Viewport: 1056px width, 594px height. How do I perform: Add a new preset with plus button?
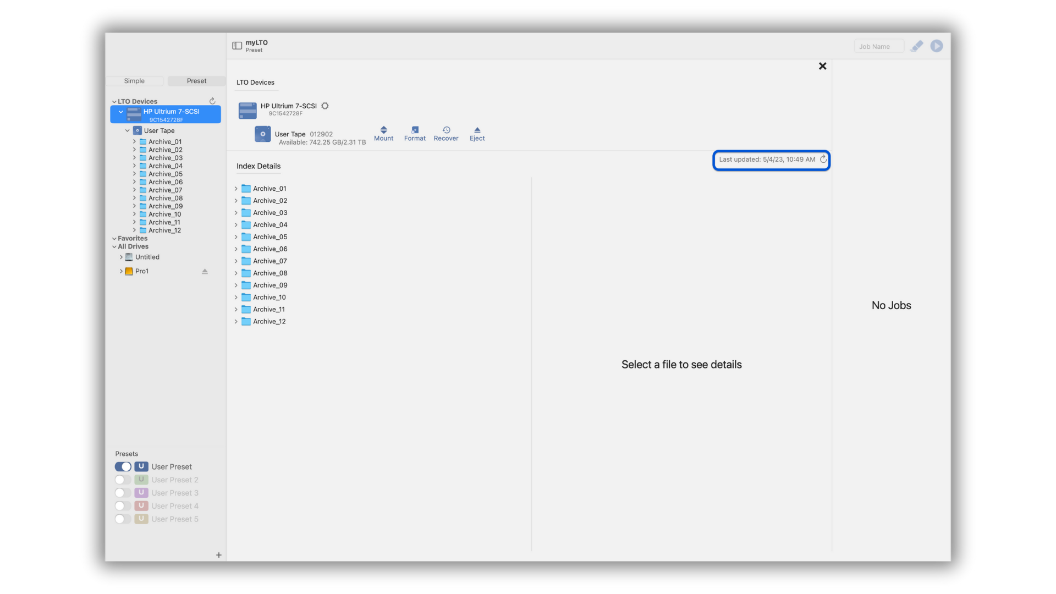tap(219, 555)
